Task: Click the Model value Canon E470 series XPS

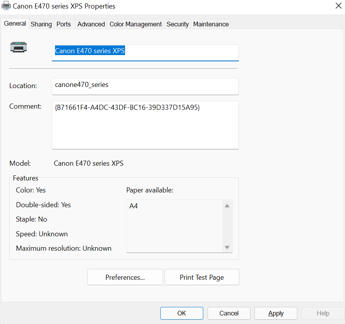Action: tap(88, 163)
